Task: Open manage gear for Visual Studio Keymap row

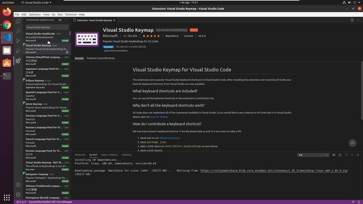Action: (x=67, y=52)
